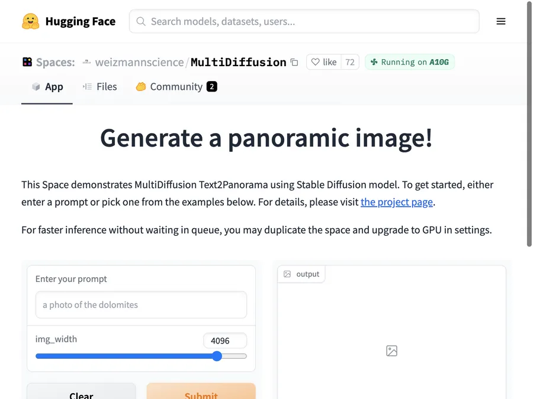
Task: Open the weizmannscience profile link
Action: coord(139,62)
